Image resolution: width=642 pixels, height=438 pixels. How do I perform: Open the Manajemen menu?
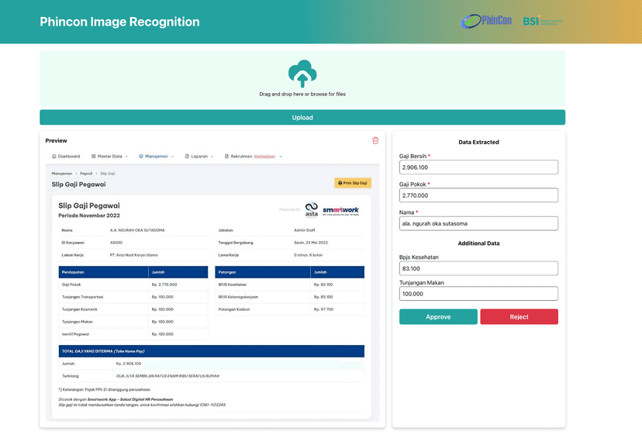157,157
